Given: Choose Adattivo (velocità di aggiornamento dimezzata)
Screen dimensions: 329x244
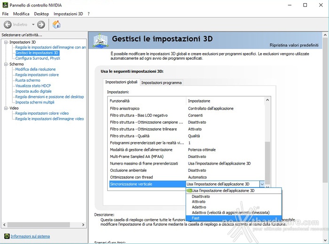Looking at the screenshot, I should [234, 213].
